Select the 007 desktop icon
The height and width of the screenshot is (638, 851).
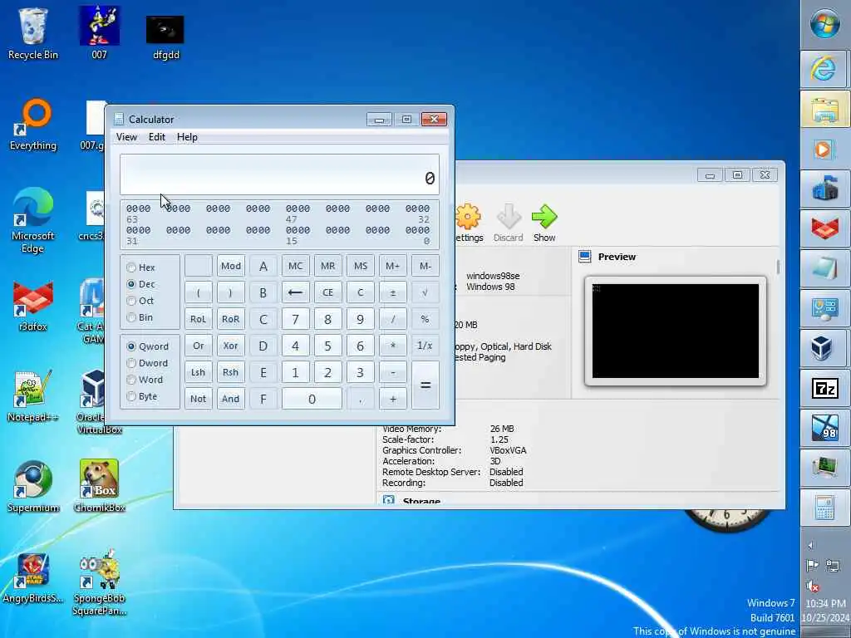click(100, 33)
